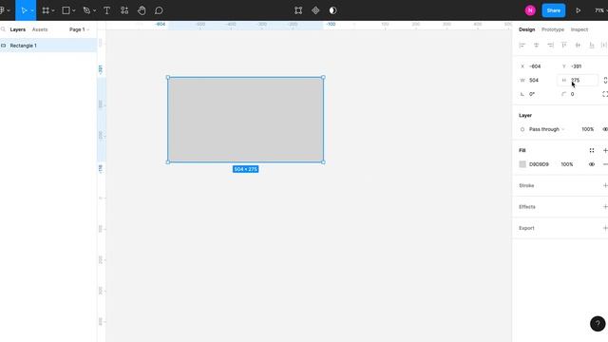
Task: Click the fill opacity 100% field
Action: pos(567,164)
